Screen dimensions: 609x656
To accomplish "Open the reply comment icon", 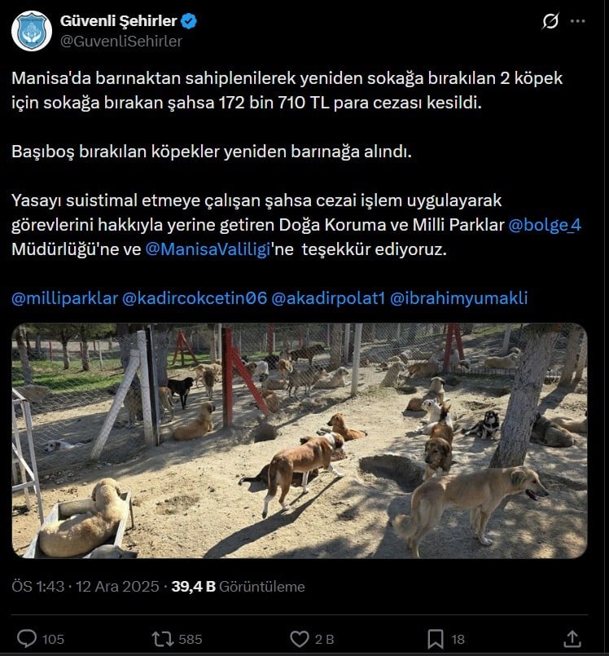I will tap(27, 639).
